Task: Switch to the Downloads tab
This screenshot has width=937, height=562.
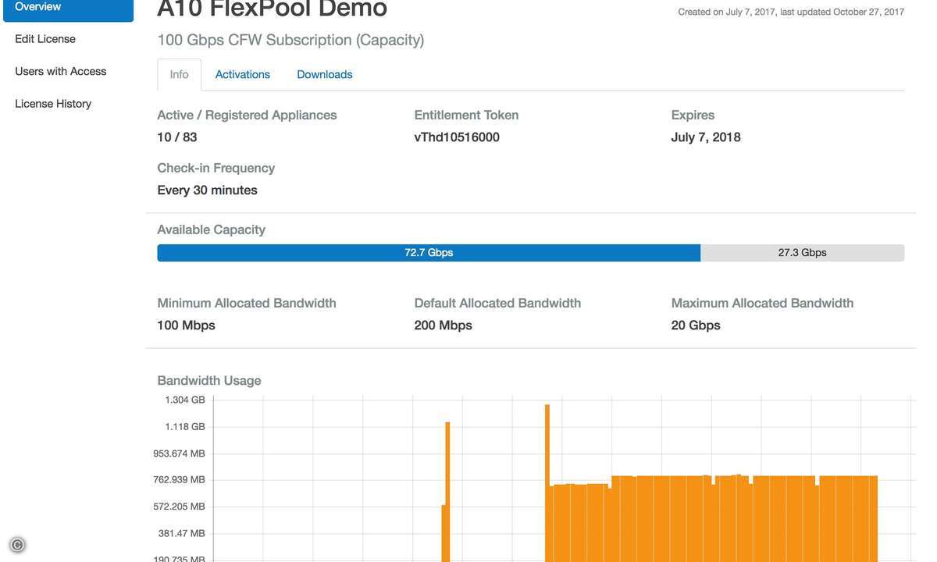Action: coord(325,74)
